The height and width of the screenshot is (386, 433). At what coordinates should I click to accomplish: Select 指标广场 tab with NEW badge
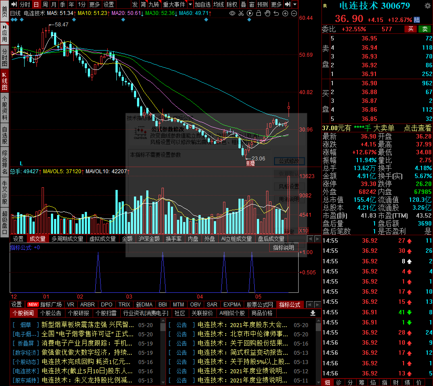pos(45,304)
